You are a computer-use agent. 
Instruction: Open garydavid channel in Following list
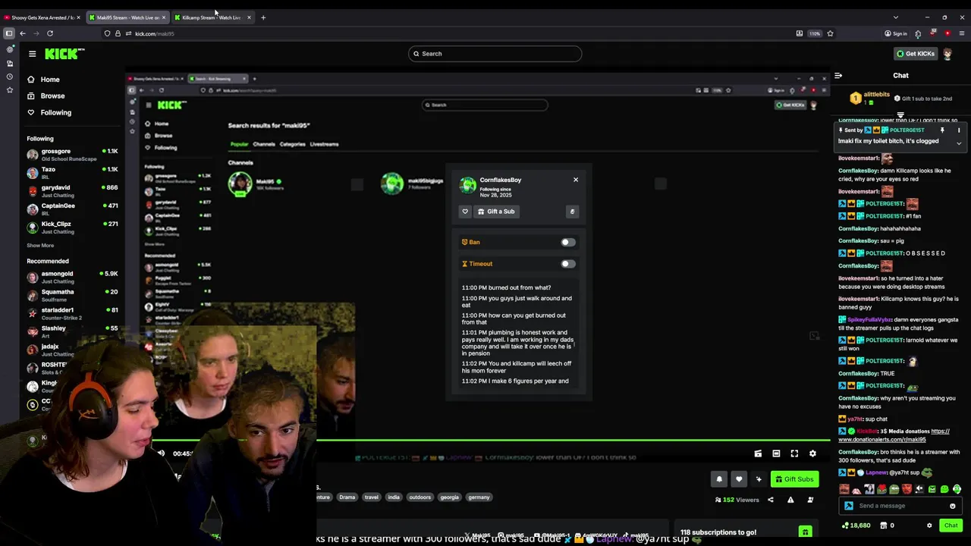pos(72,191)
